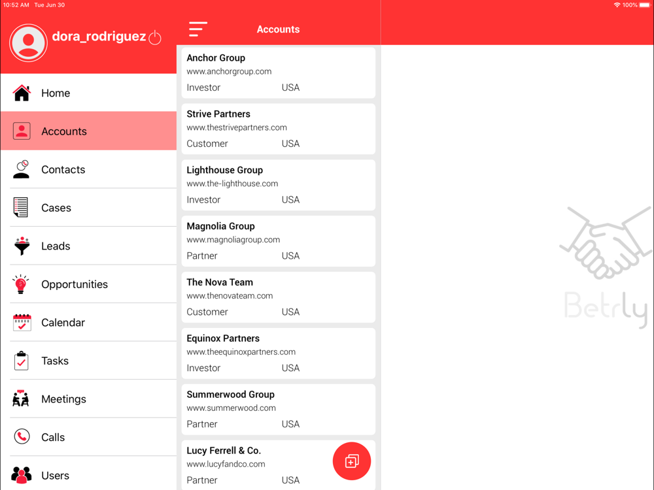Viewport: 654px width, 490px height.
Task: Click the Opportunities lightbulb icon
Action: 20,284
